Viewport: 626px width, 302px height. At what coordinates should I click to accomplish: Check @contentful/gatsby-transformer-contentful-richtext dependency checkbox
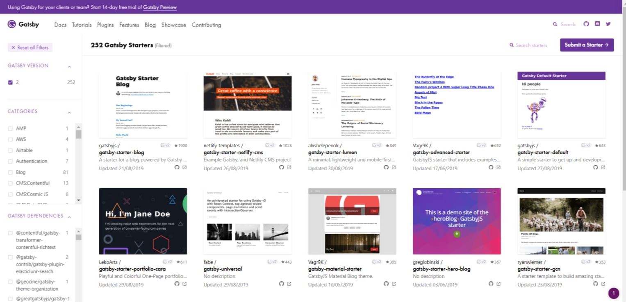coord(10,233)
